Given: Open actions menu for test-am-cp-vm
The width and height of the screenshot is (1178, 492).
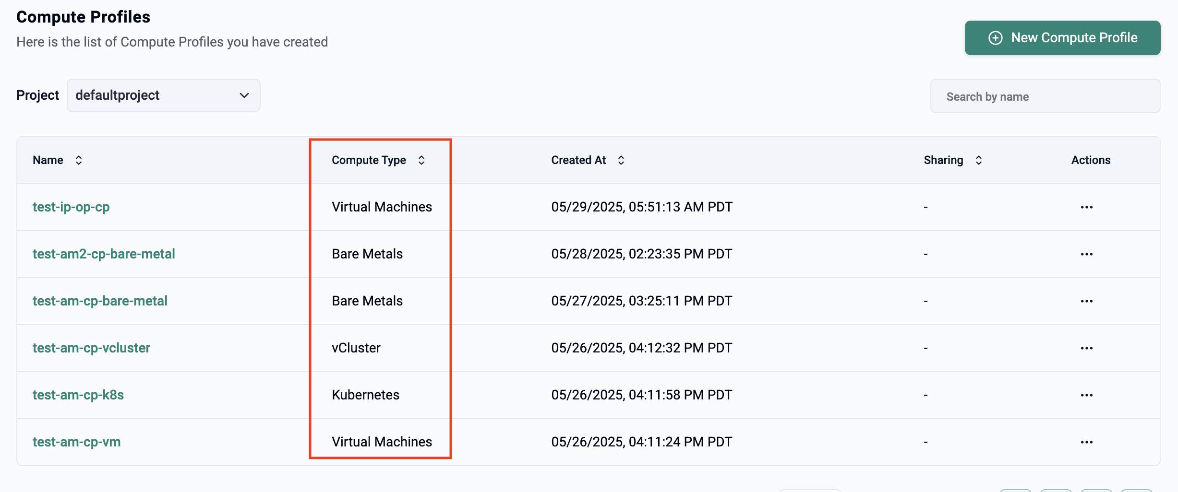Looking at the screenshot, I should (x=1087, y=442).
